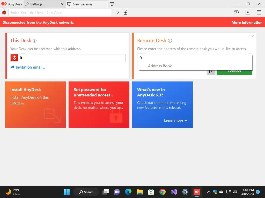
Task: Open File Explorer from taskbar
Action: 139,192
